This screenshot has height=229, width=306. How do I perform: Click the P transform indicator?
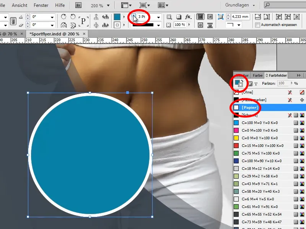click(83, 21)
